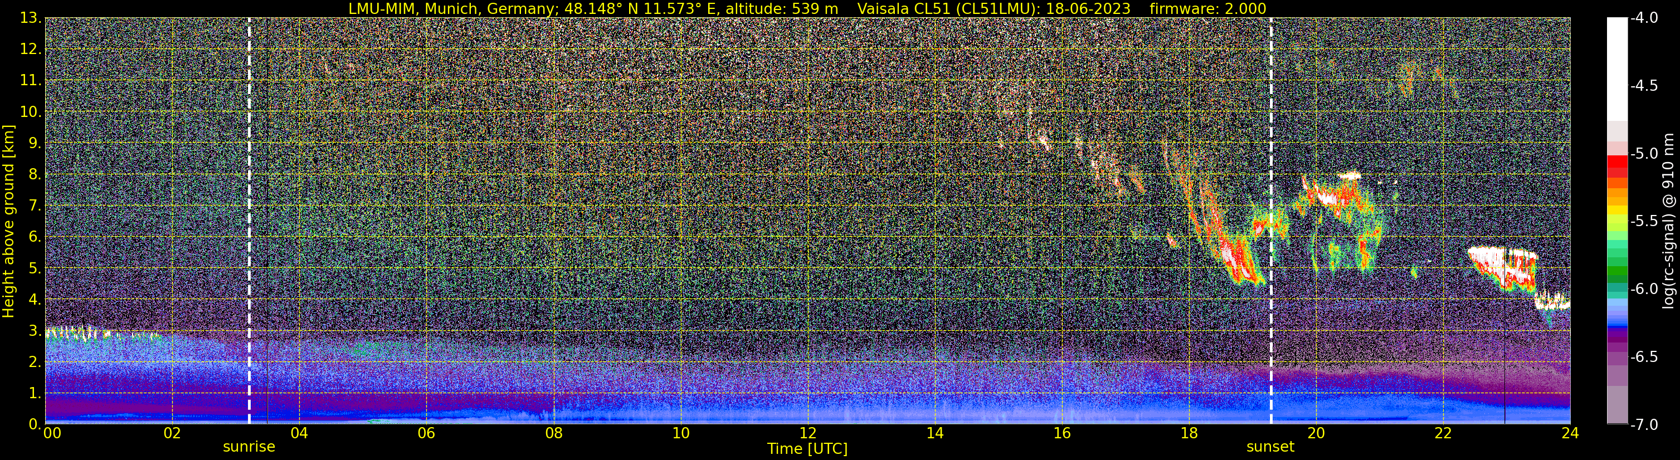Click the 'sunset' label below the axis

point(1270,447)
